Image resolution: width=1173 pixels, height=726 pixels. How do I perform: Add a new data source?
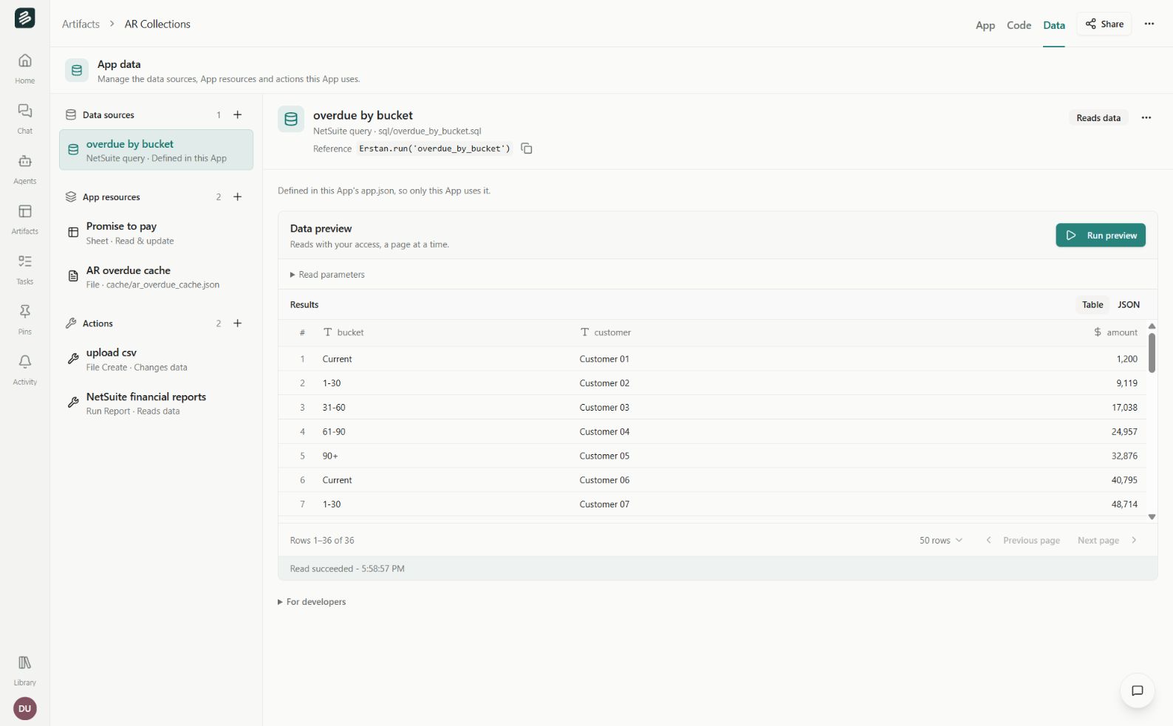tap(238, 114)
